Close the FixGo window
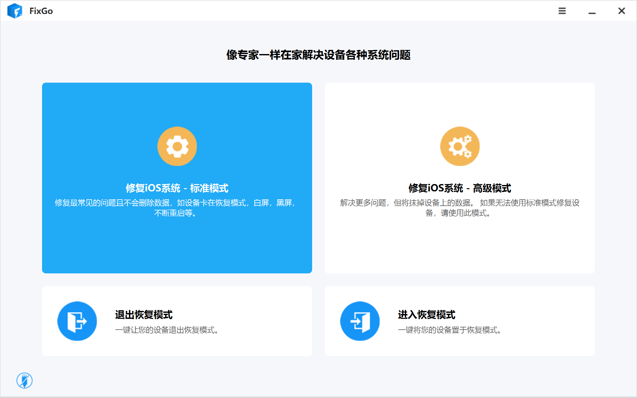The width and height of the screenshot is (637, 398). tap(622, 11)
